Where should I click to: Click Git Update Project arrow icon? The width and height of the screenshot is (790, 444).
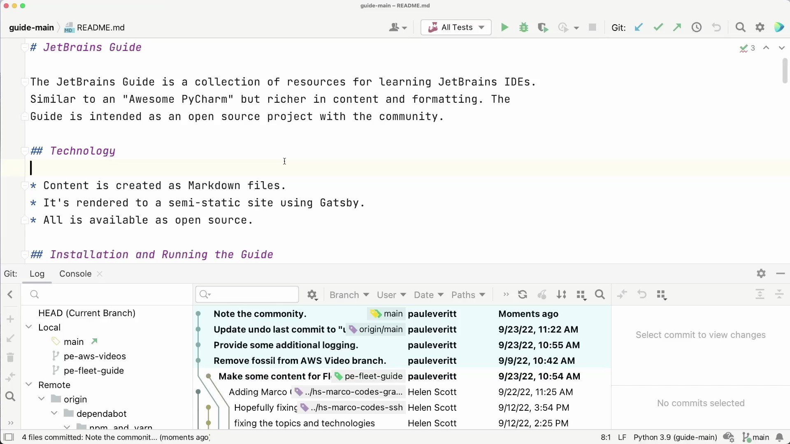pos(639,28)
